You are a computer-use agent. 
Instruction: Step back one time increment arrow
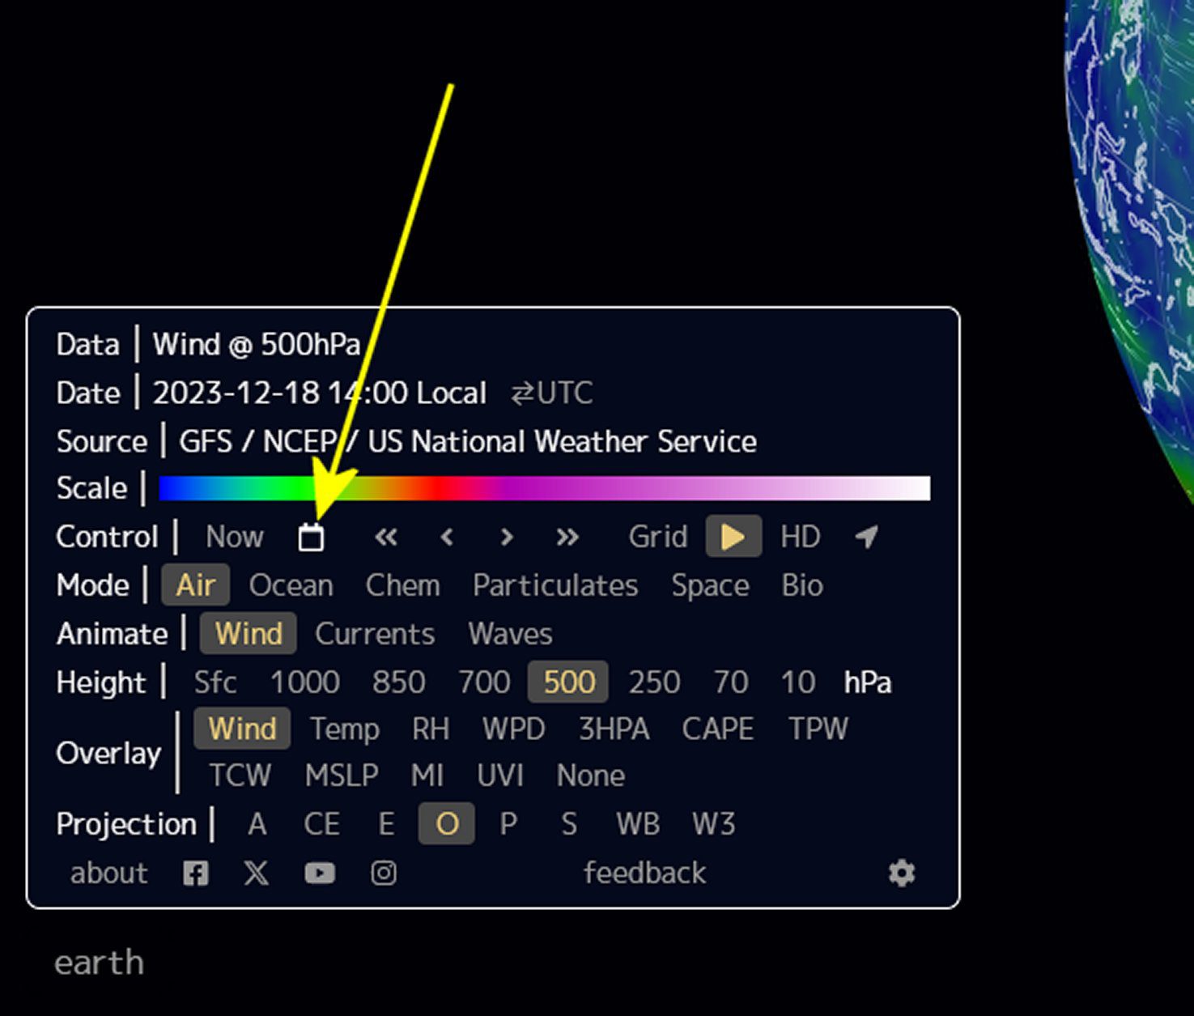(x=446, y=537)
